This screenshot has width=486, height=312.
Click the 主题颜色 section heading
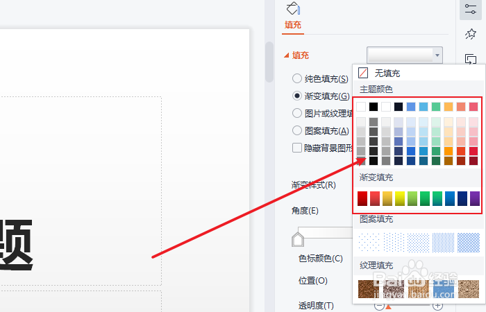376,89
